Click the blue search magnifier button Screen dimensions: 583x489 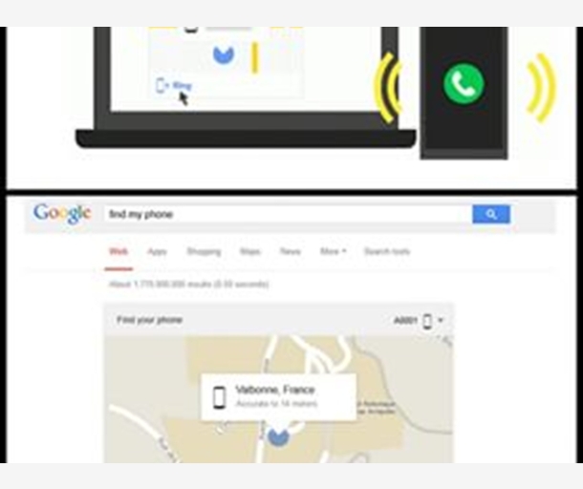point(491,214)
